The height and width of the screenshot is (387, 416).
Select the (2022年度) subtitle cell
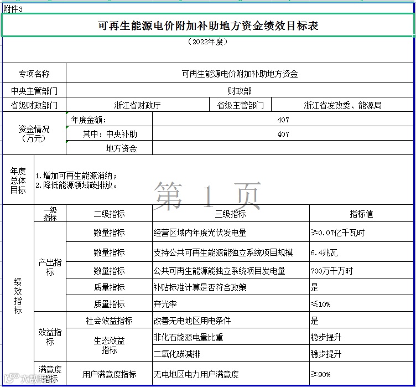click(x=208, y=49)
